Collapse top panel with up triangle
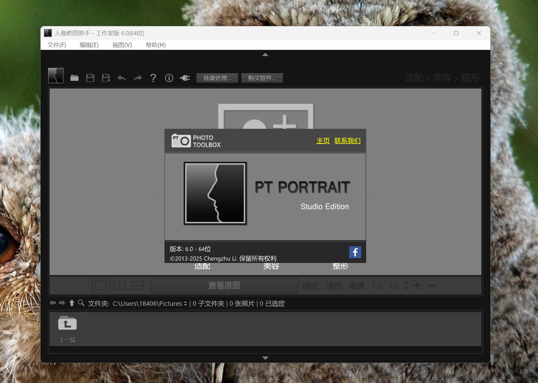The image size is (538, 383). coord(265,55)
